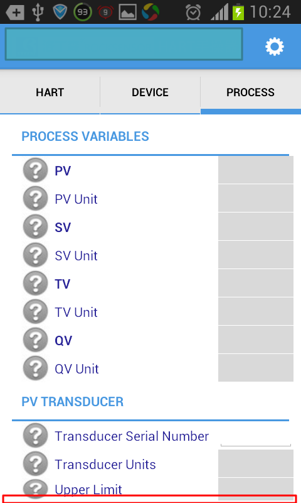The image size is (301, 503).
Task: Tap help icon for Transducer Serial Number
Action: (x=36, y=436)
